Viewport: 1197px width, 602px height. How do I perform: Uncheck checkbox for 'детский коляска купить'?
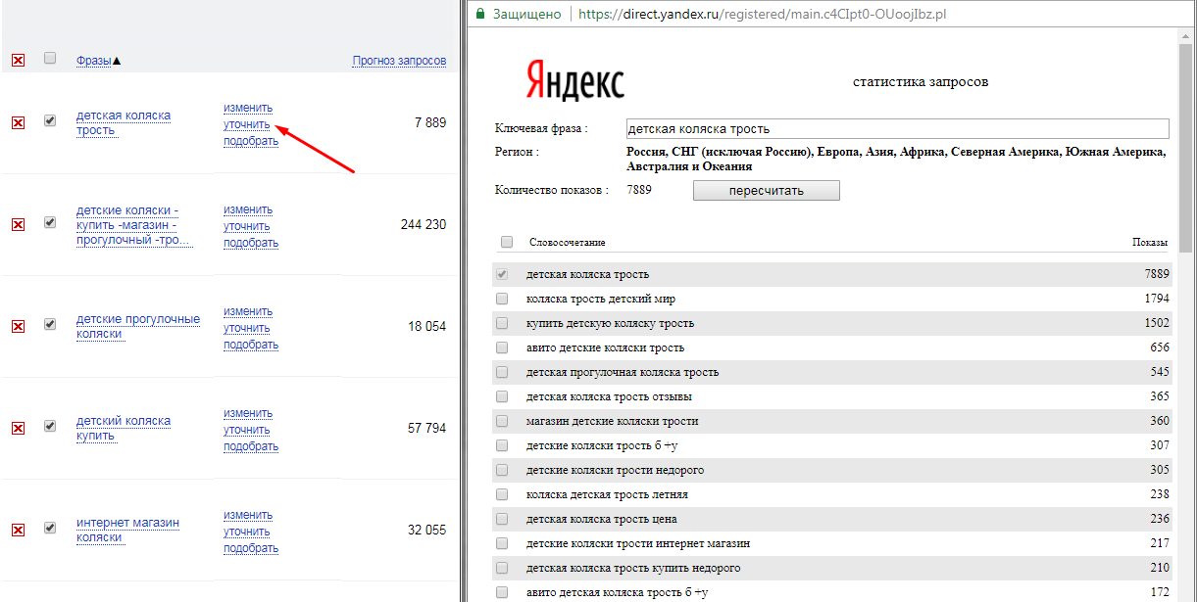click(x=50, y=426)
